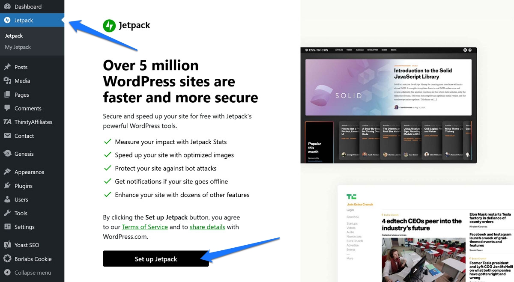Click the Settings sliders icon
514x282 pixels.
pos(7,227)
